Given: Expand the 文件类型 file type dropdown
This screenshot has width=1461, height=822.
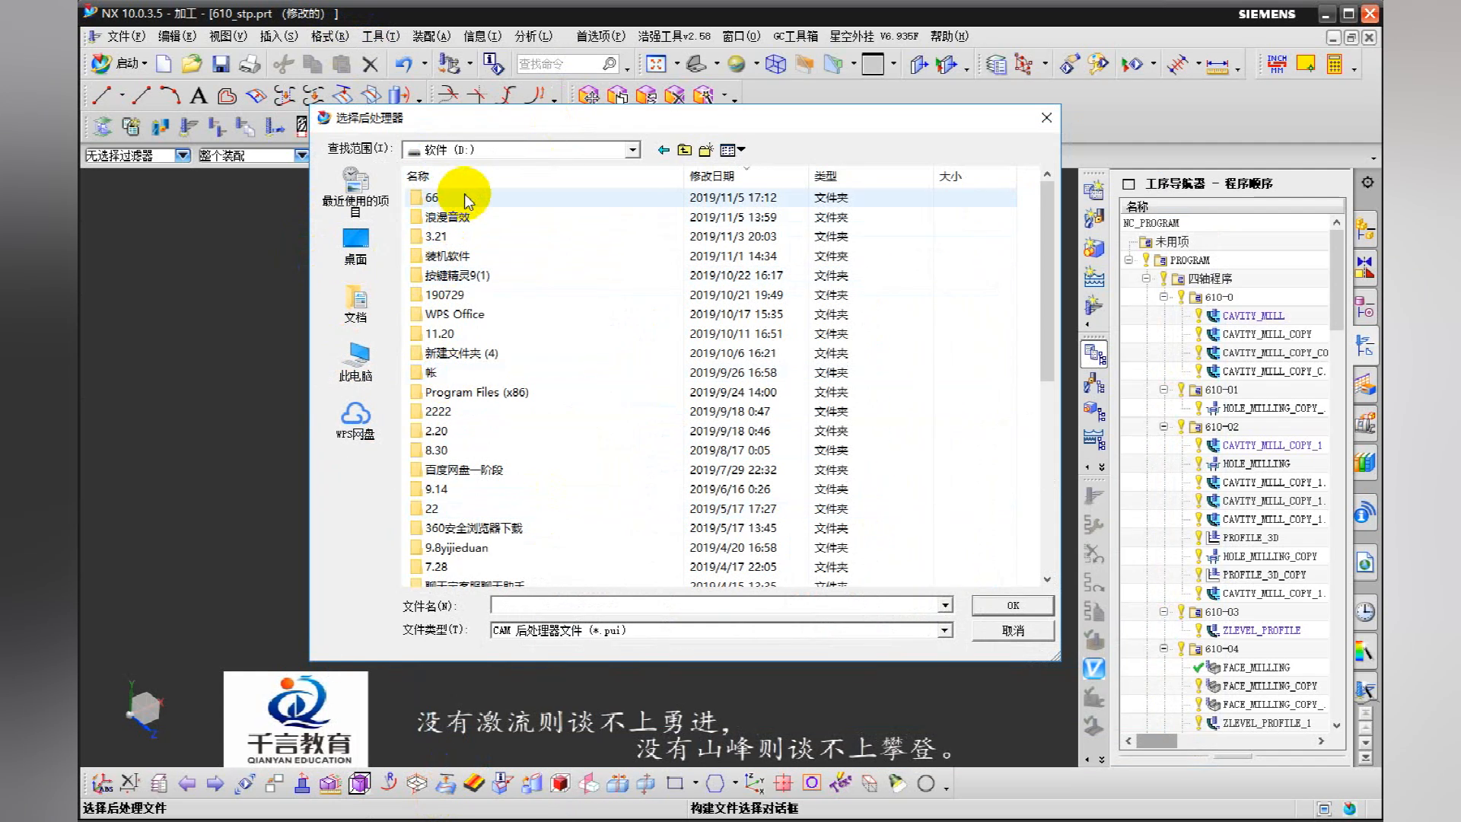Looking at the screenshot, I should click(x=944, y=630).
